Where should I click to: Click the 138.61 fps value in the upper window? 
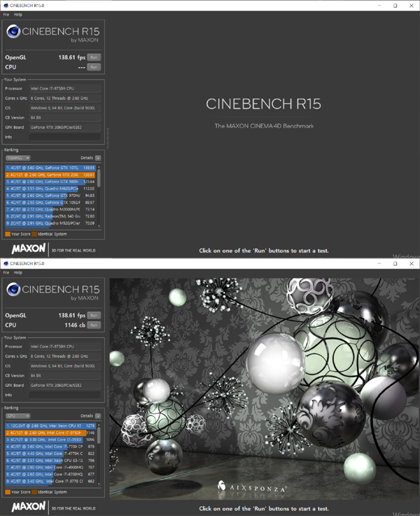pos(72,57)
